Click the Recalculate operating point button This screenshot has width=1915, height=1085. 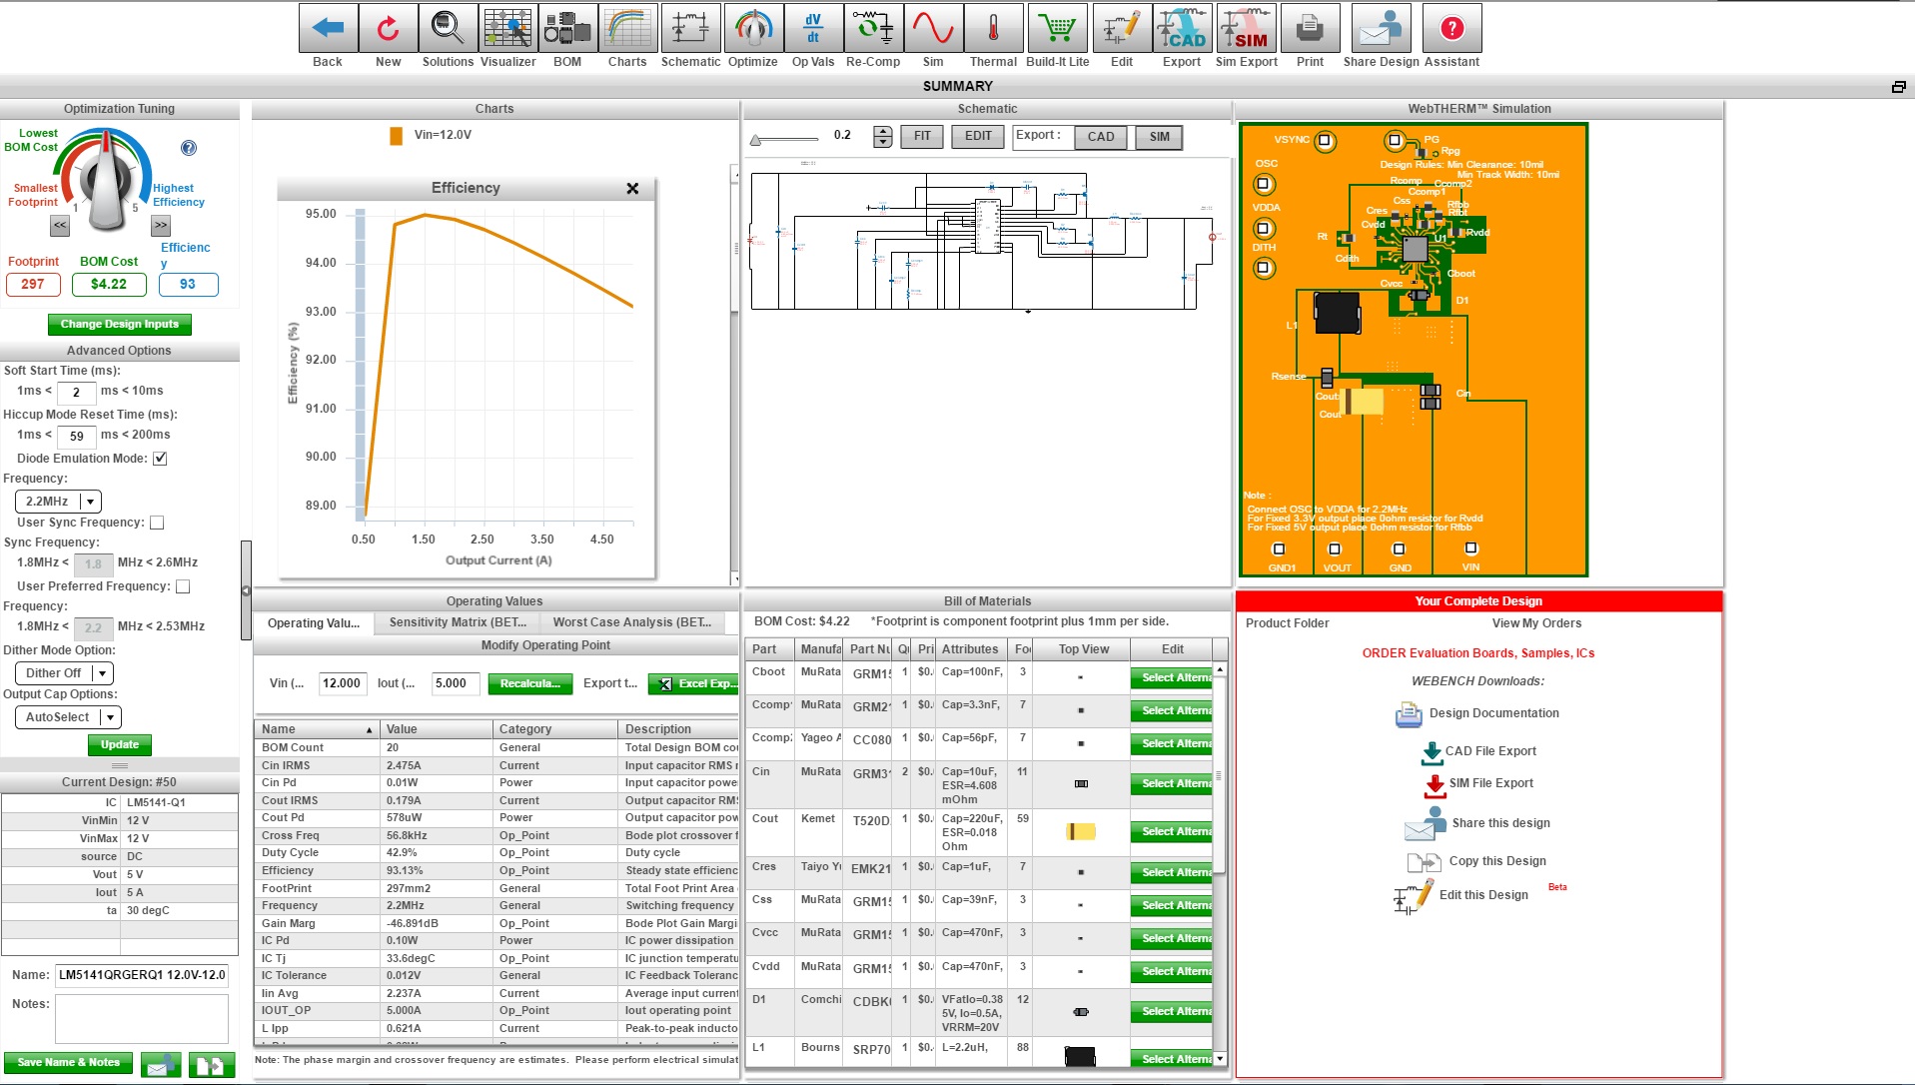tap(530, 684)
